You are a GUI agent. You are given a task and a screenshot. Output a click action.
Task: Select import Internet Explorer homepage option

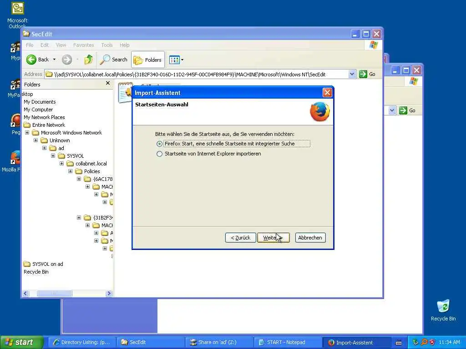(159, 154)
